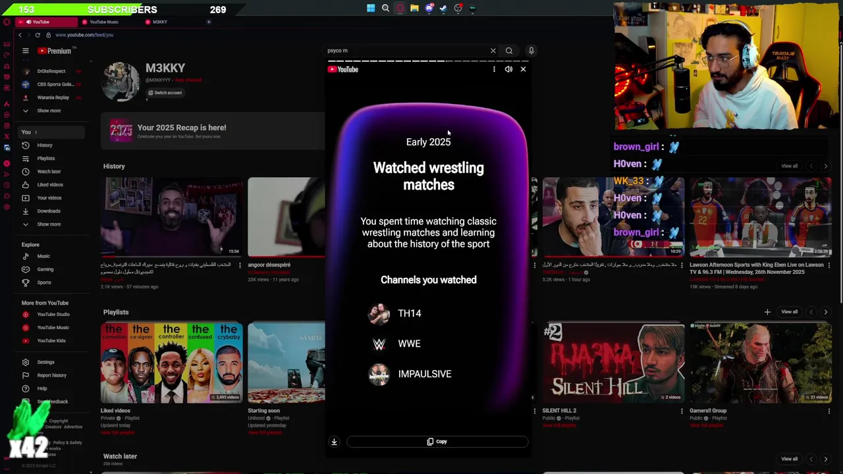
Task: Open Watch later in the sidebar
Action: (49, 172)
